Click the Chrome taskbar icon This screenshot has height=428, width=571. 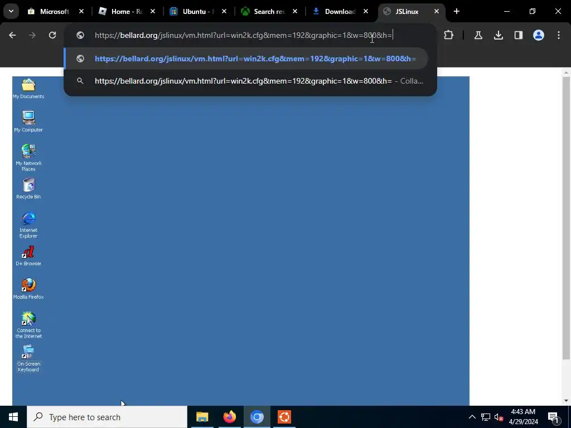(257, 417)
